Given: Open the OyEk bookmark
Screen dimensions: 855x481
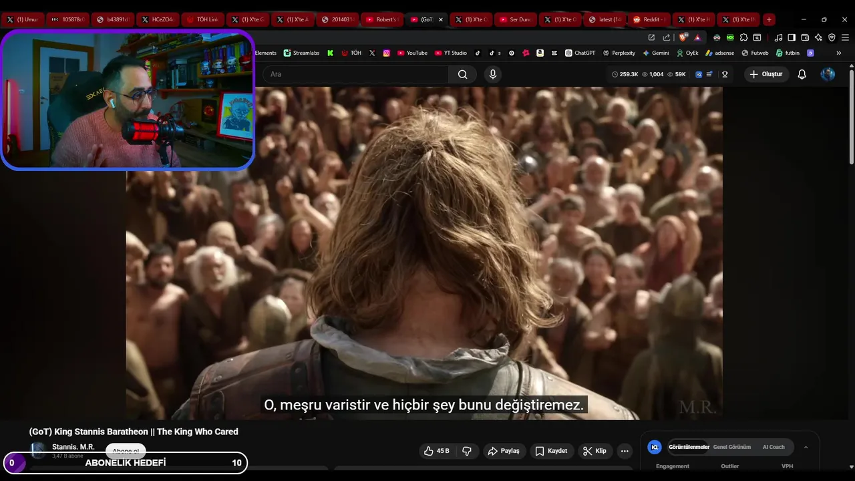Looking at the screenshot, I should 687,53.
